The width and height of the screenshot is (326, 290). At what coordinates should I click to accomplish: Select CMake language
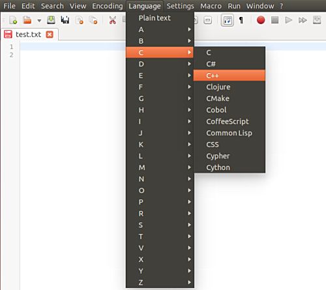coord(230,98)
